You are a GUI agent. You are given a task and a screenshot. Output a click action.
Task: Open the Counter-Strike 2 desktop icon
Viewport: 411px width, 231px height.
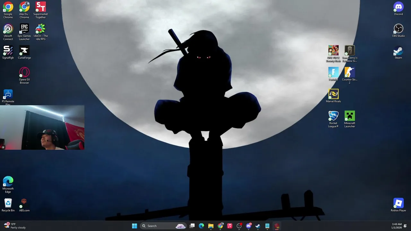pos(350,76)
